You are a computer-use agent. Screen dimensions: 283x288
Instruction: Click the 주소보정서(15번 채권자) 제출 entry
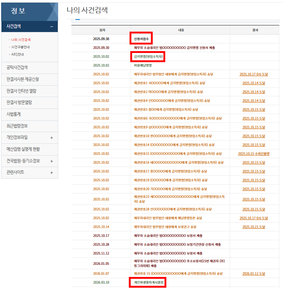179,263
